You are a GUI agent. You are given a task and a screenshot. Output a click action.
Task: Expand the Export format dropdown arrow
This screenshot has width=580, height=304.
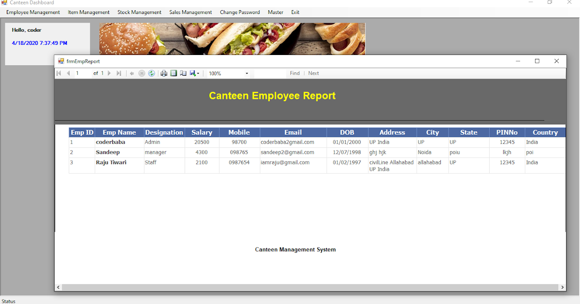point(198,73)
